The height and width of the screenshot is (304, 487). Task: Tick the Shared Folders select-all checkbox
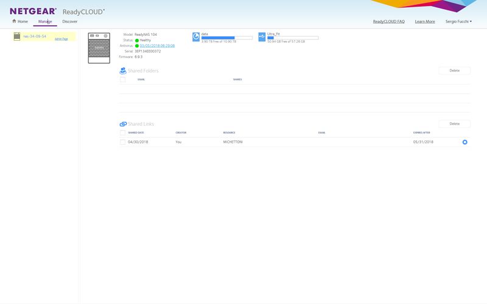(x=123, y=80)
